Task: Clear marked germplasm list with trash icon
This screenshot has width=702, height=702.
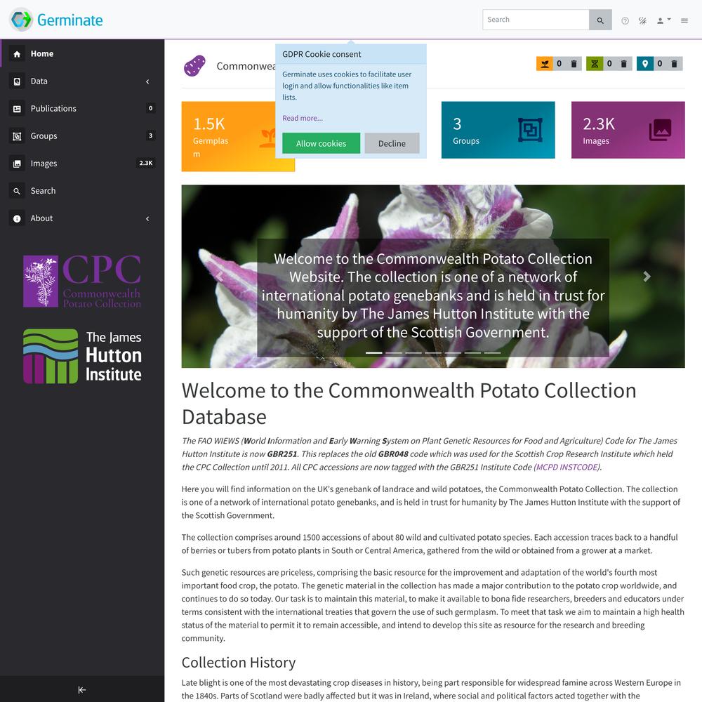Action: pyautogui.click(x=574, y=64)
